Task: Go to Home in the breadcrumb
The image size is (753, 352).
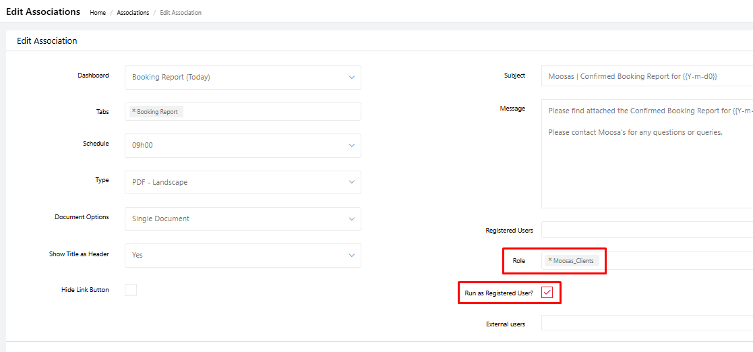Action: click(98, 13)
